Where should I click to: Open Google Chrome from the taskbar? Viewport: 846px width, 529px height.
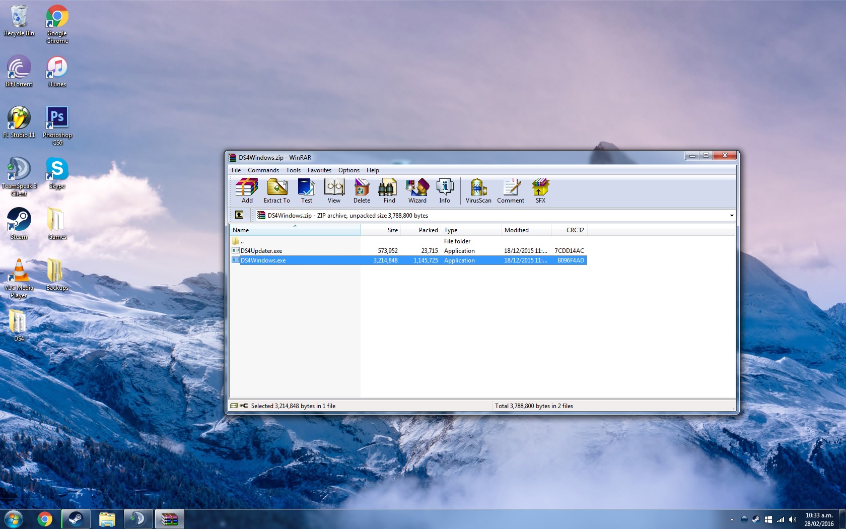[45, 519]
